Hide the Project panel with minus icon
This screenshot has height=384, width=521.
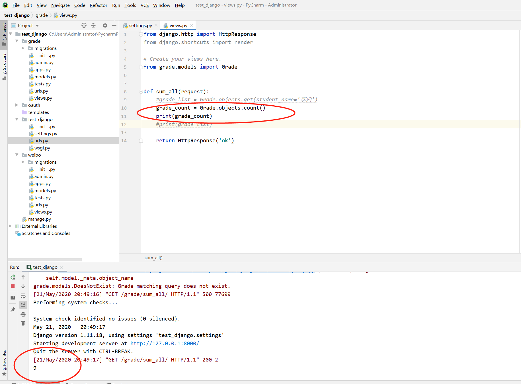[114, 25]
